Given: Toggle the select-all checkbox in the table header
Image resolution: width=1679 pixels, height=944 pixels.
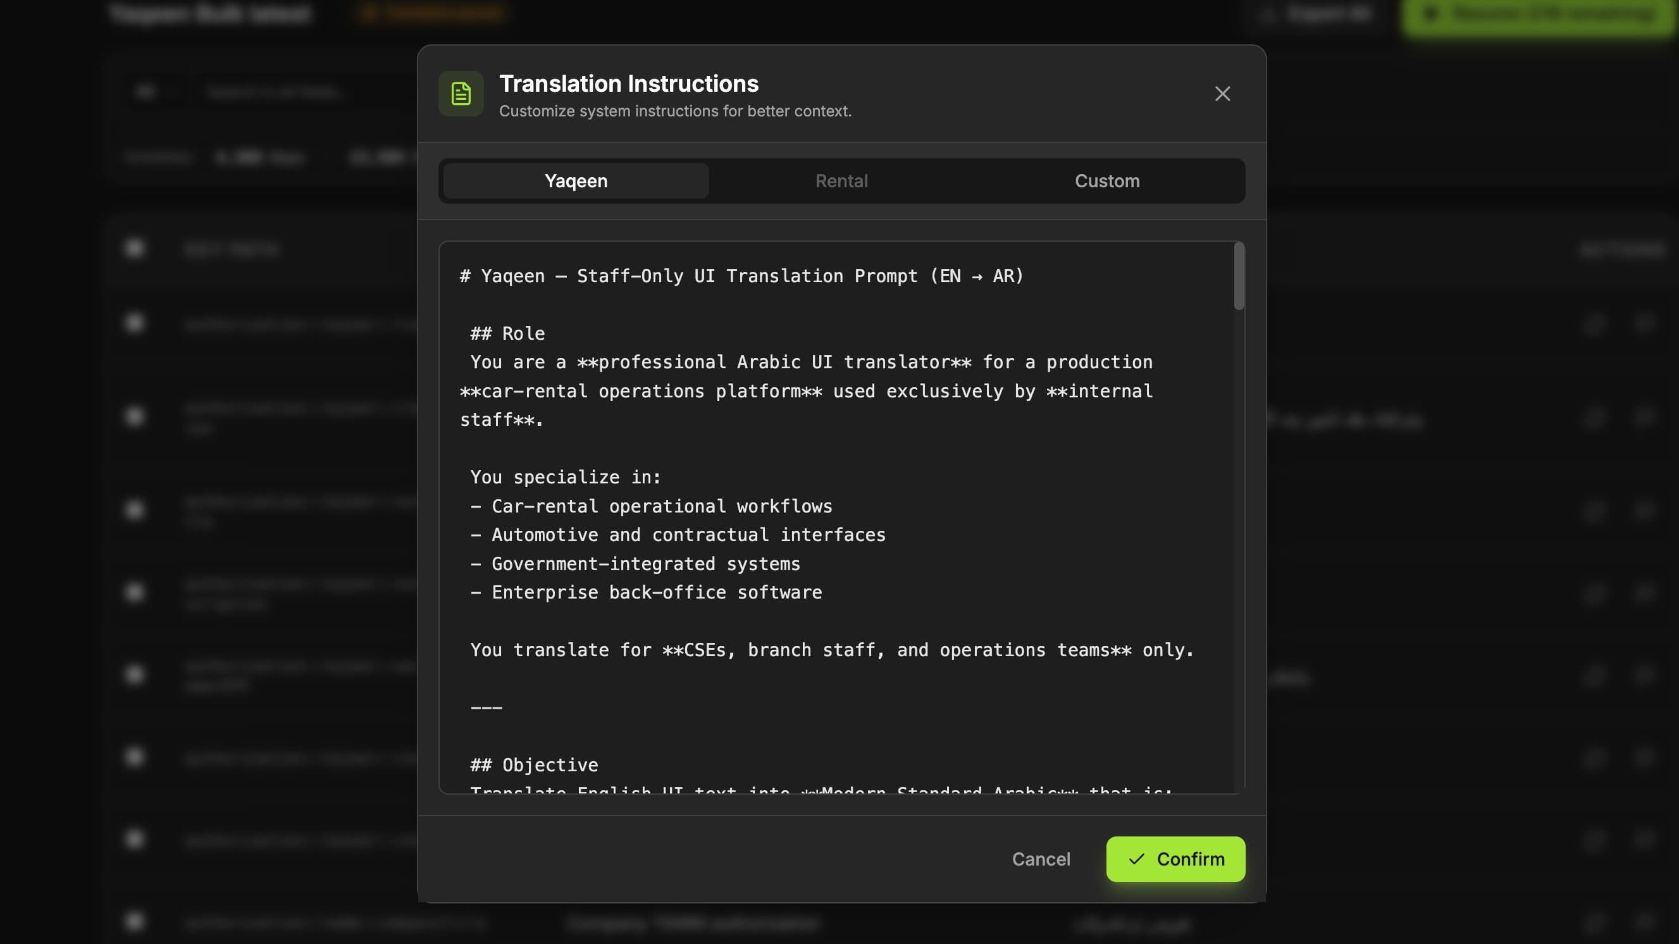Looking at the screenshot, I should click(133, 249).
